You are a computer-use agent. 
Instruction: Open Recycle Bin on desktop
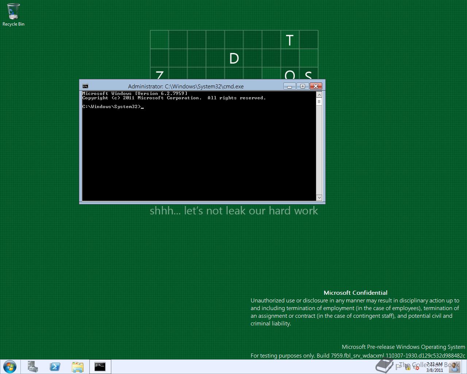[13, 15]
